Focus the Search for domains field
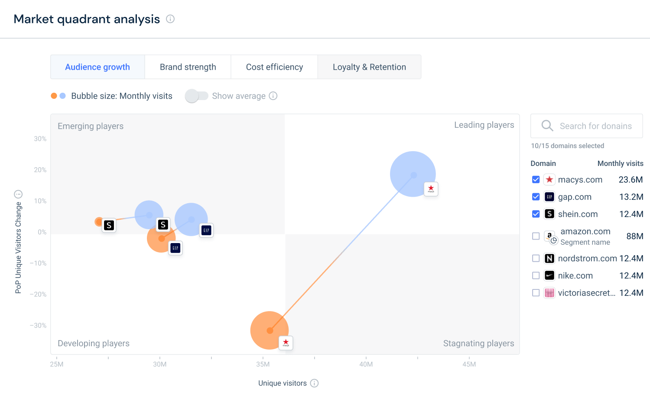650x396 pixels. (x=586, y=126)
